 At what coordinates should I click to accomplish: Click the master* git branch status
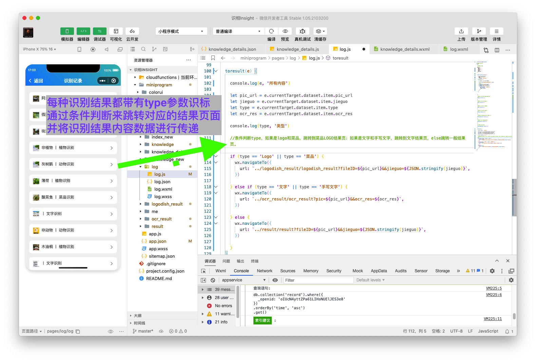point(143,331)
